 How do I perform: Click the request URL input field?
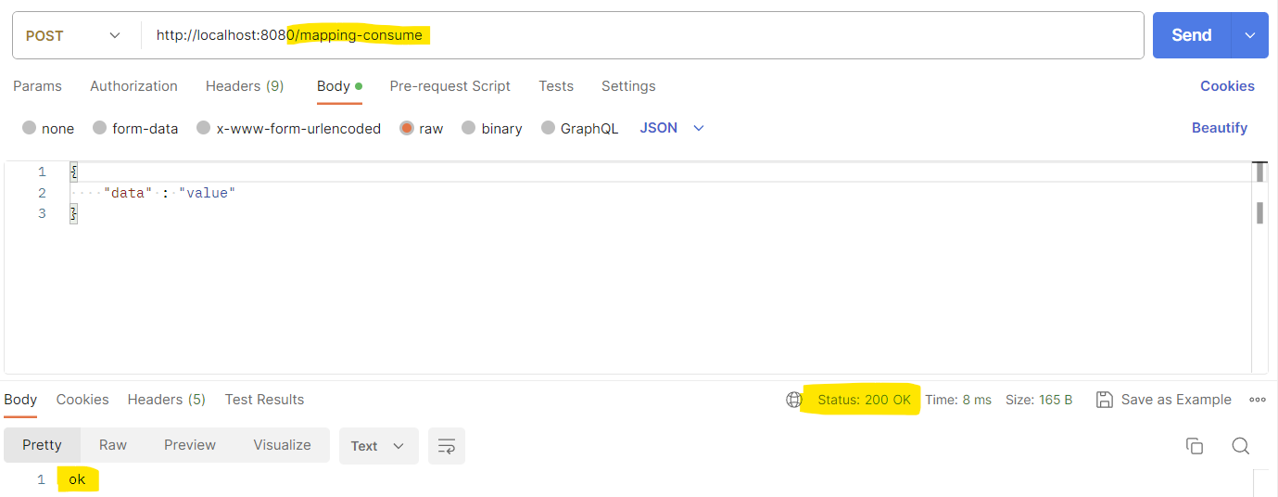pyautogui.click(x=642, y=35)
